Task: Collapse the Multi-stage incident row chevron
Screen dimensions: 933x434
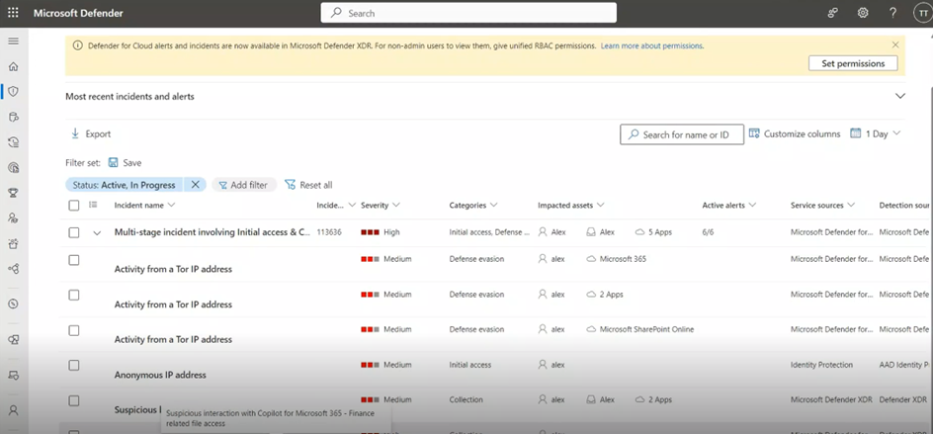Action: (97, 233)
